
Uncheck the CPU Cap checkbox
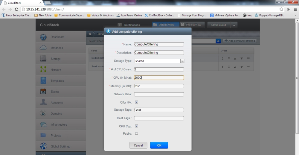(137, 126)
